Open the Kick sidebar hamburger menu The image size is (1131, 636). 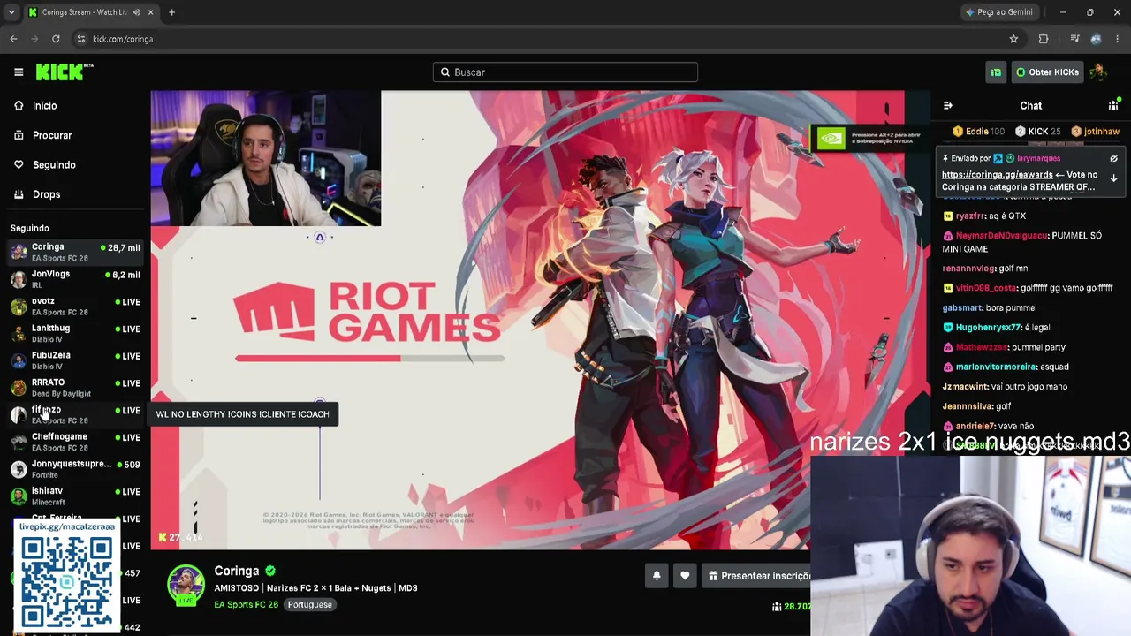pos(19,72)
